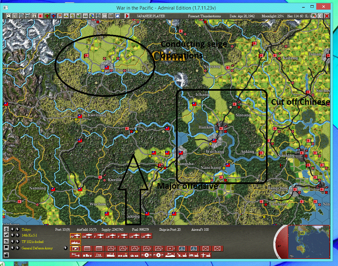The width and height of the screenshot is (338, 266).
Task: Click the 14th Ku S-1 unit name
Action: [x=29, y=235]
